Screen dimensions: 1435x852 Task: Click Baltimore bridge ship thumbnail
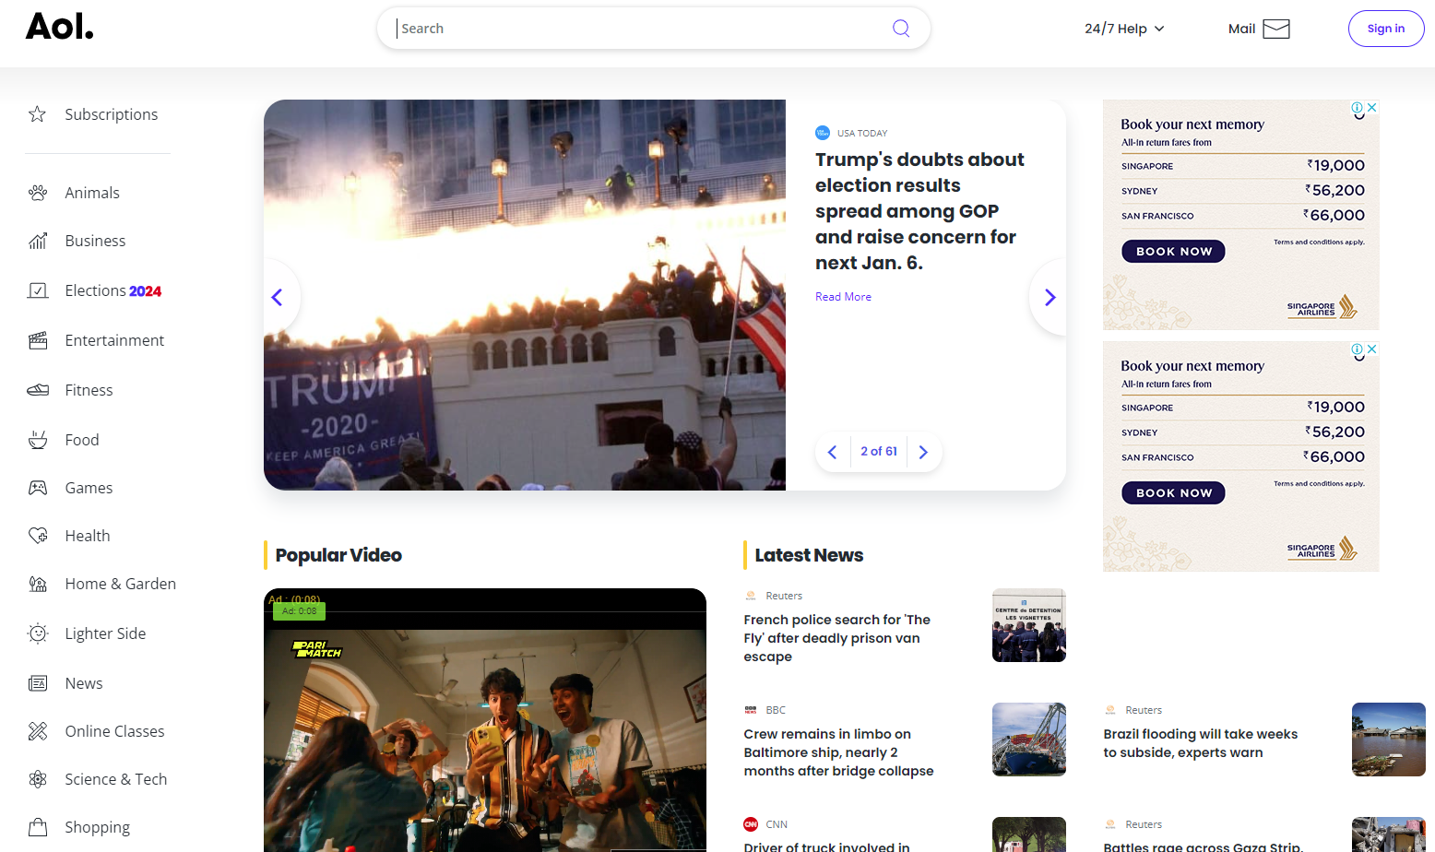pos(1029,740)
